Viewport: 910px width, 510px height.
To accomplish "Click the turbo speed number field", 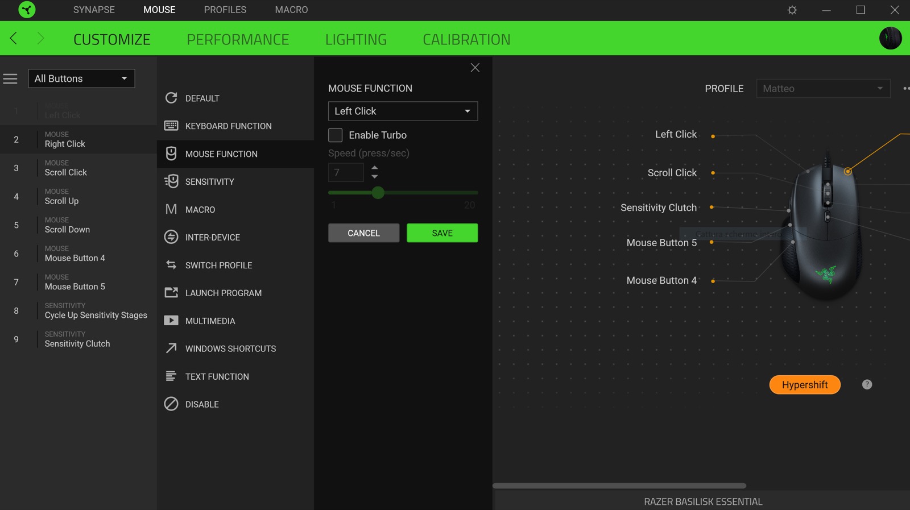I will coord(346,172).
